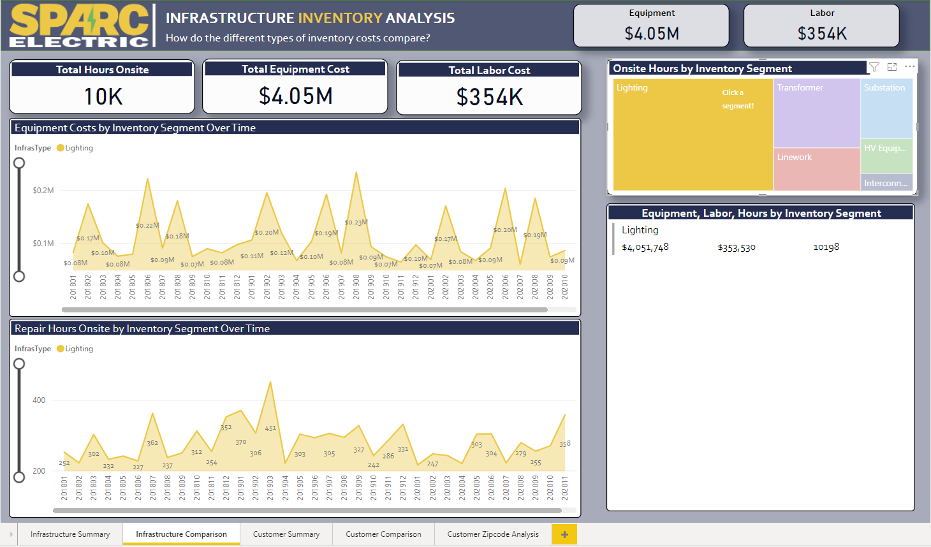
Task: Click Lighting legend dot in Repair Hours chart
Action: (x=61, y=349)
